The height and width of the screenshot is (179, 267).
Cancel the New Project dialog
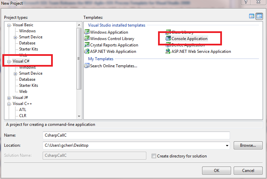click(248, 171)
